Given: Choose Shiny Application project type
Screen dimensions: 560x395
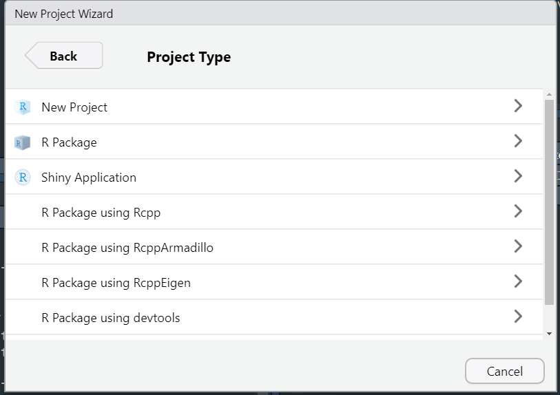Looking at the screenshot, I should [x=89, y=178].
